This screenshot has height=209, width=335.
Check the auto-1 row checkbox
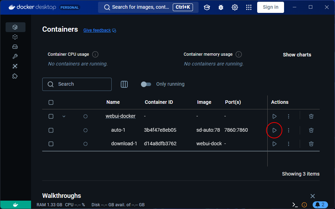coord(51,130)
